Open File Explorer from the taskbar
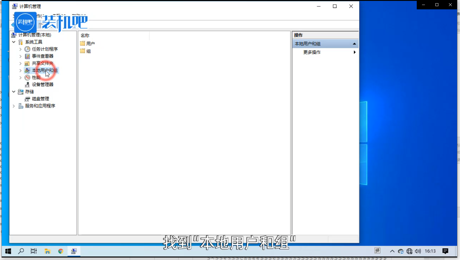Image resolution: width=460 pixels, height=260 pixels. 47,251
